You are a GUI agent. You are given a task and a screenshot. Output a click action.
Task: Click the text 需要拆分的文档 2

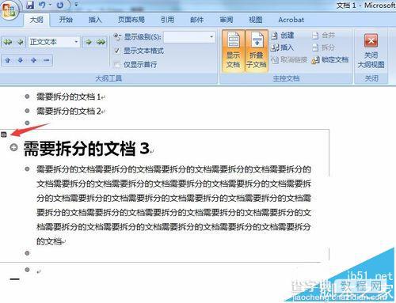pos(69,111)
